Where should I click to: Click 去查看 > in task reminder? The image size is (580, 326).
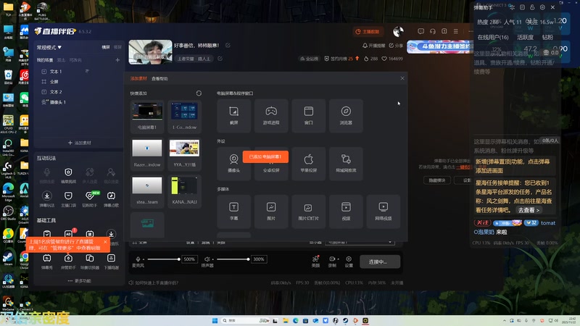point(529,210)
